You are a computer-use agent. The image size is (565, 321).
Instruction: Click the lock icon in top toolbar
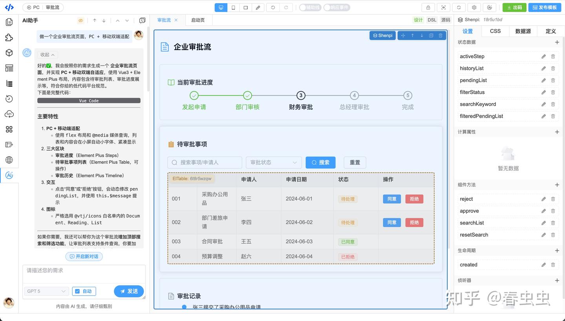(x=428, y=7)
